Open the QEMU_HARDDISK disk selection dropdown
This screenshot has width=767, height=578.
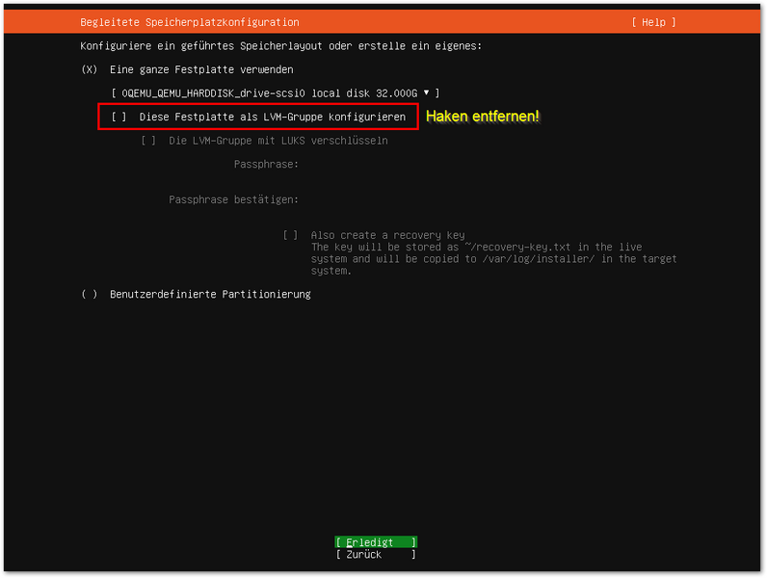tap(276, 92)
